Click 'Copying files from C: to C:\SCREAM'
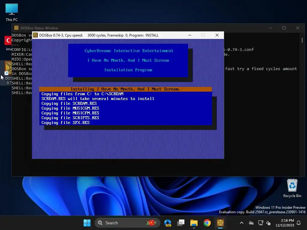Image resolution: width=307 pixels, height=230 pixels. point(82,94)
